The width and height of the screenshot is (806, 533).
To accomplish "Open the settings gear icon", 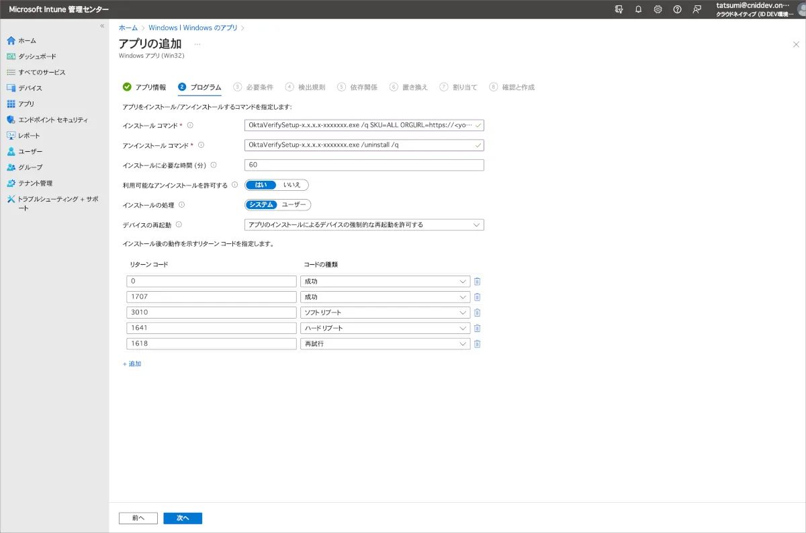I will click(x=658, y=9).
